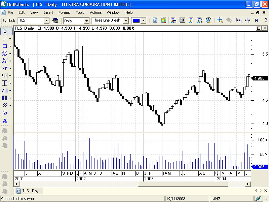Select the arrow pointer tool
The height and width of the screenshot is (202, 269).
coord(5,31)
